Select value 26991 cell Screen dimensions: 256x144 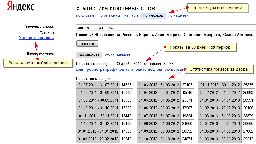tap(248, 100)
